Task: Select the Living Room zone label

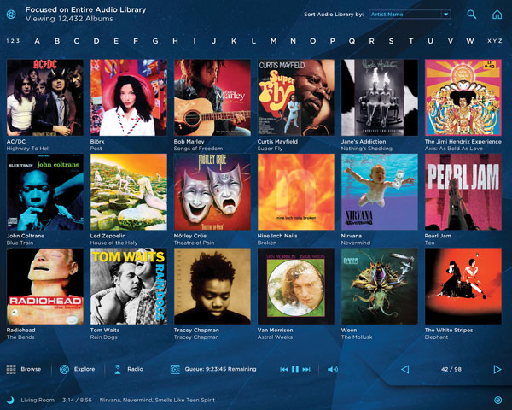Action: (x=38, y=400)
